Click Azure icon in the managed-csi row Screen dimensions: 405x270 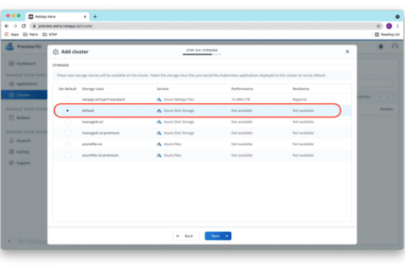pyautogui.click(x=159, y=122)
